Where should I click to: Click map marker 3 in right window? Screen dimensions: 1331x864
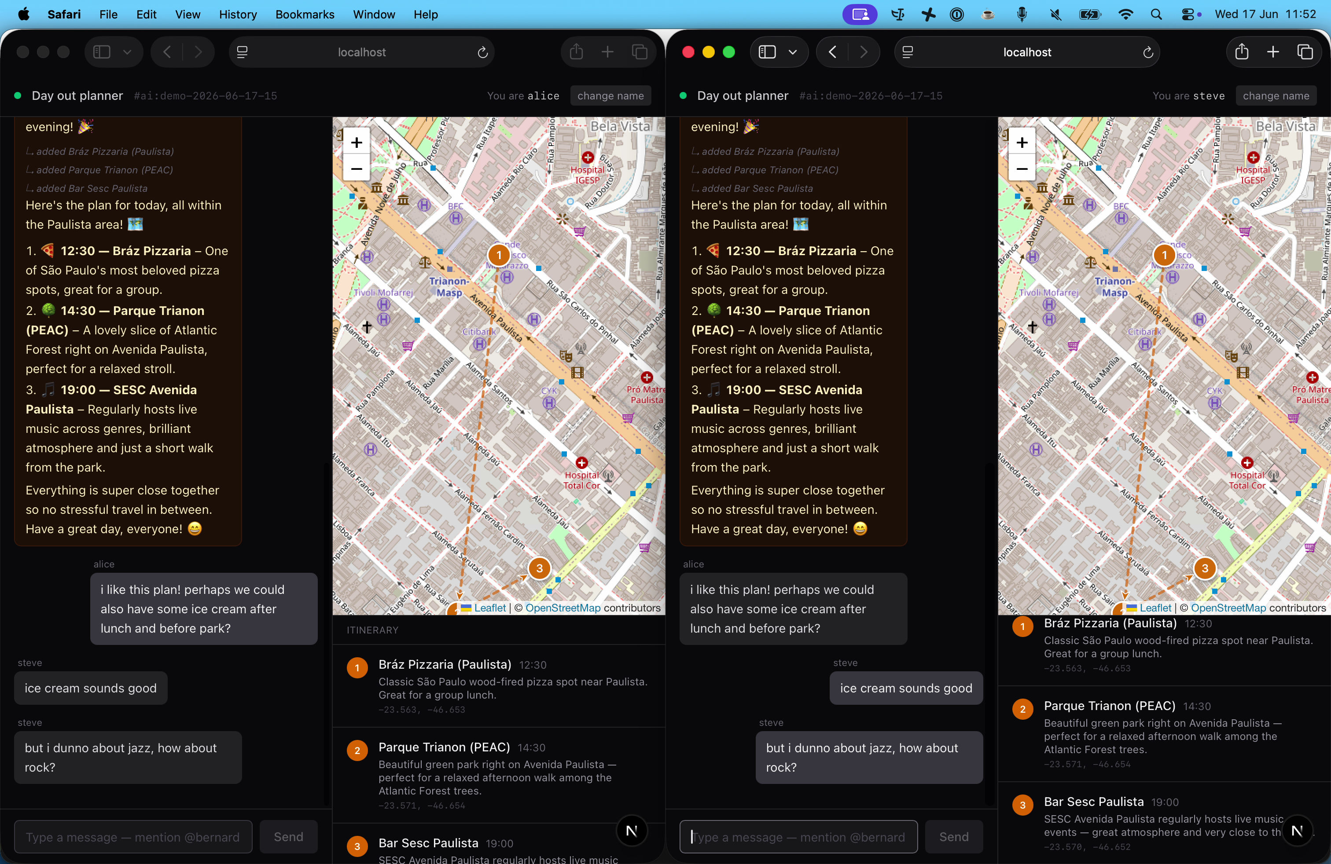(x=1205, y=568)
